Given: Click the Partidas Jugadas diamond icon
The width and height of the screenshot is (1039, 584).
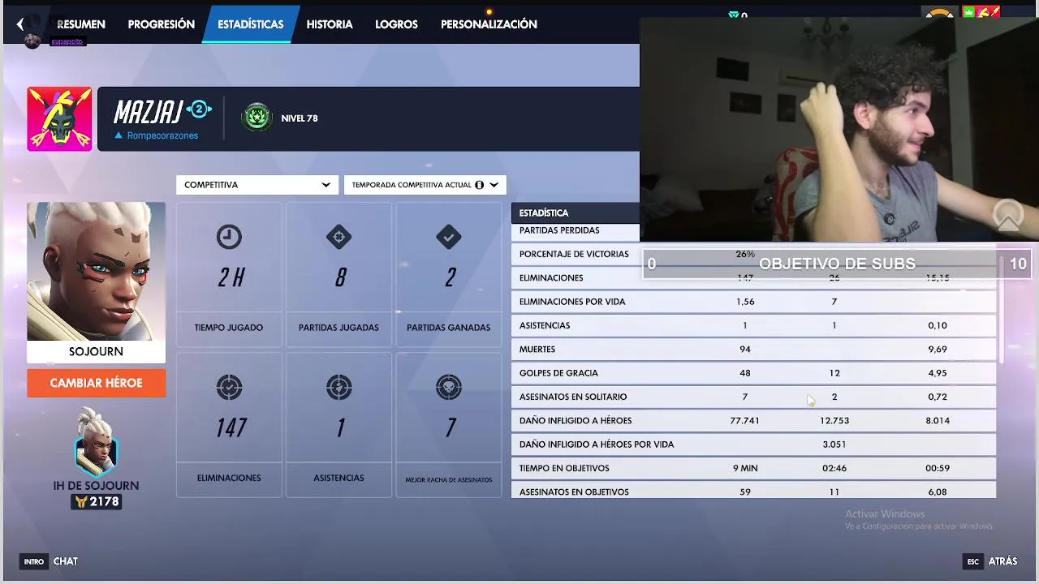Looking at the screenshot, I should [338, 237].
